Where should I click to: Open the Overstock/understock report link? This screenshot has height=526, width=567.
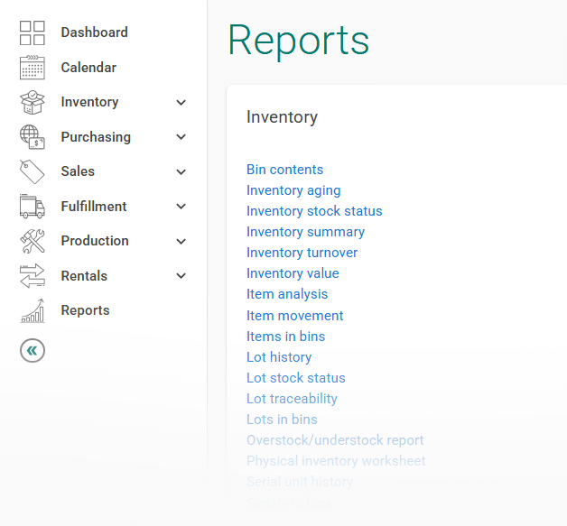coord(335,440)
